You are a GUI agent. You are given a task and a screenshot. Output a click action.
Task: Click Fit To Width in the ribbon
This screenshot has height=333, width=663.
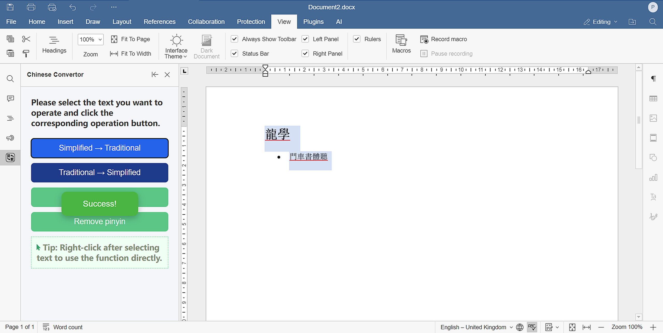coord(131,54)
